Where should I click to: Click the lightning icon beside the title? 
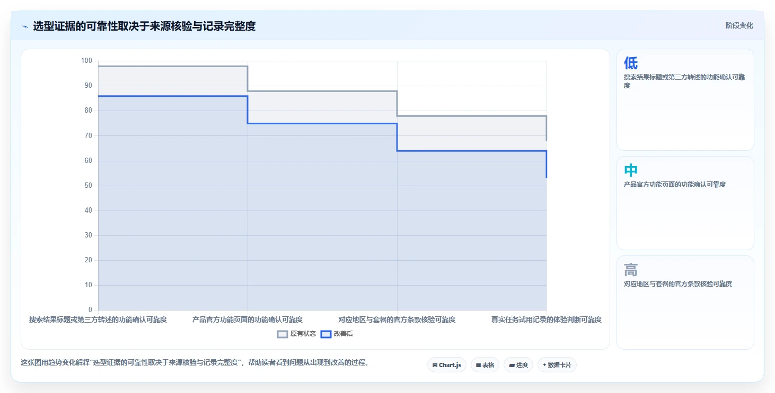tap(25, 26)
